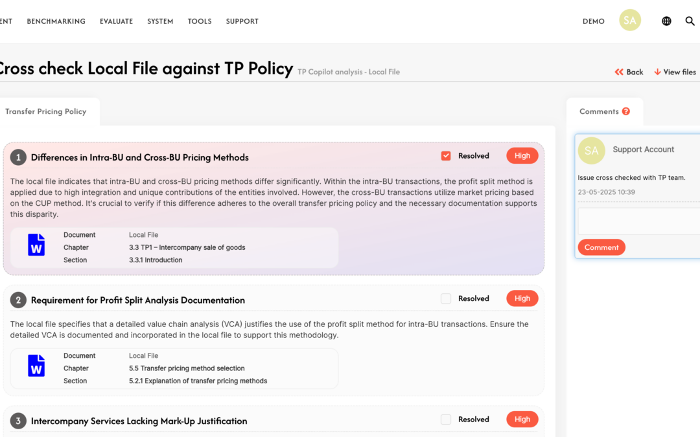This screenshot has width=700, height=437.
Task: Focus the comment text input box
Action: [x=639, y=221]
